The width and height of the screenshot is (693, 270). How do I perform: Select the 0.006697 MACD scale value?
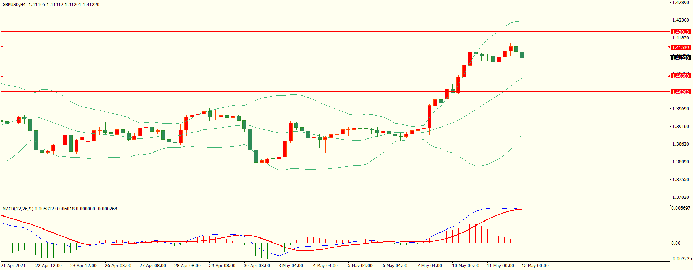click(x=681, y=208)
